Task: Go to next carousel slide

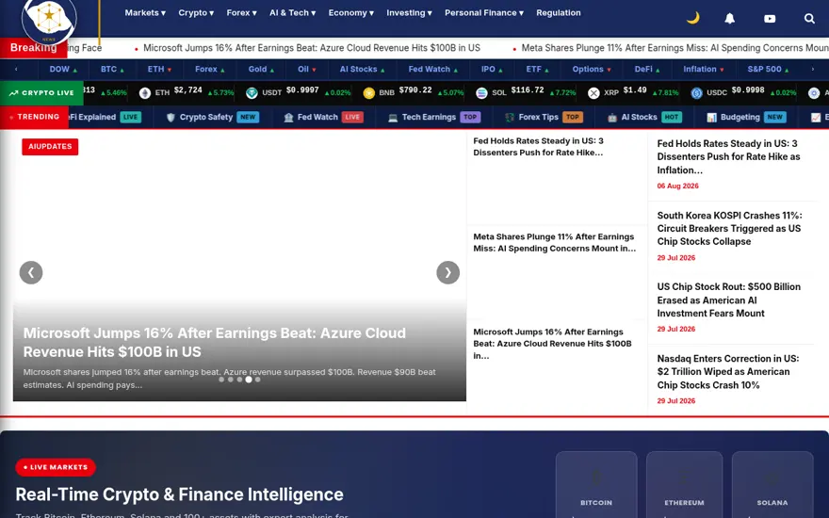Action: point(447,273)
